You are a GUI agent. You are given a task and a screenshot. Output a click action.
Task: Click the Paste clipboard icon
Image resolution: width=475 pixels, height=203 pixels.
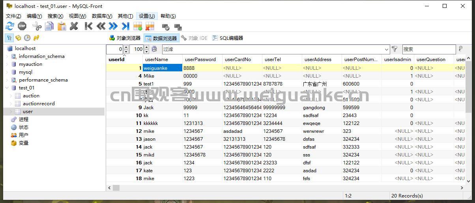(x=62, y=26)
